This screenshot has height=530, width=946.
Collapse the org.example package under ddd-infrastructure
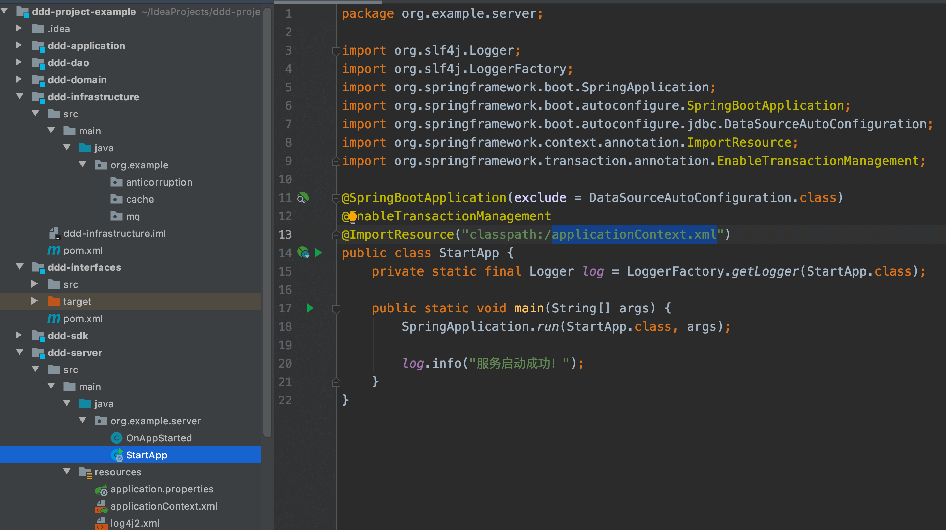83,164
